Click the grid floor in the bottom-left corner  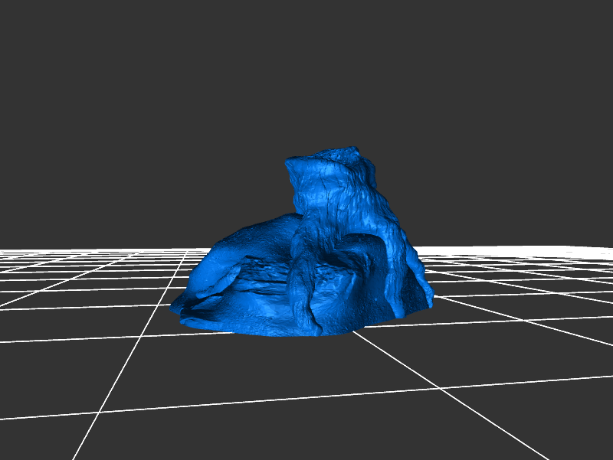[38, 436]
